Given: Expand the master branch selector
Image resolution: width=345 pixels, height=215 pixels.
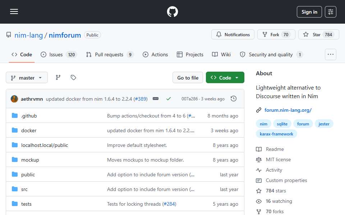Looking at the screenshot, I should [27, 78].
